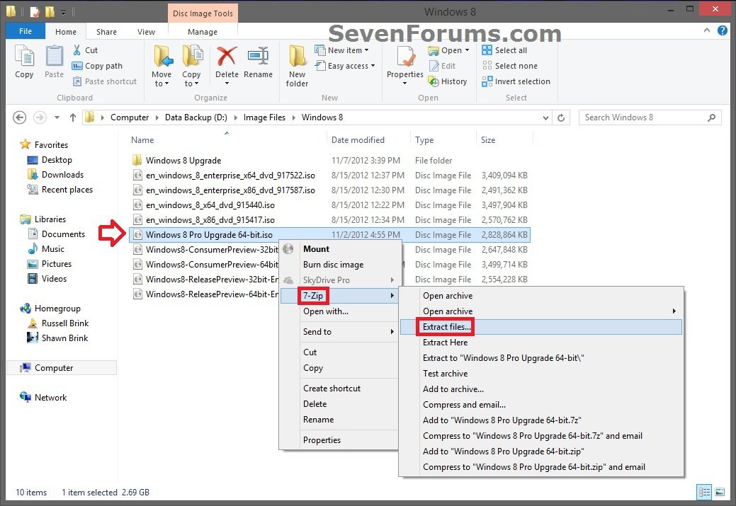Open recent locations dropdown arrow
736x506 pixels.
click(57, 117)
